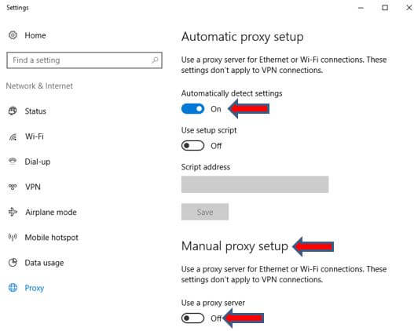The height and width of the screenshot is (331, 414).
Task: Open the Status globe icon
Action: [13, 111]
